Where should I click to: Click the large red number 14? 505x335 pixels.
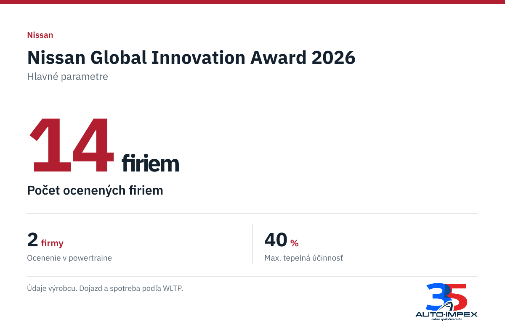[x=72, y=146]
